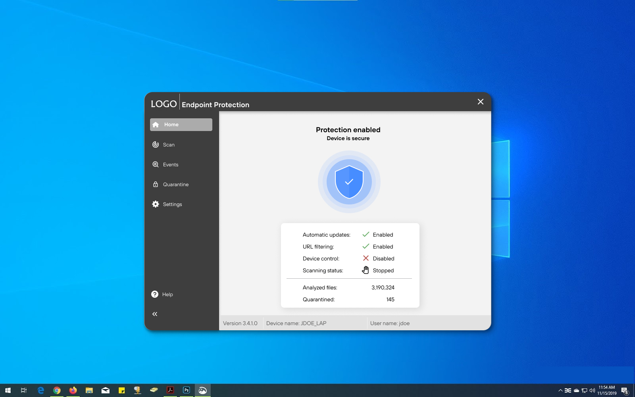The image size is (635, 397).
Task: Click the Device control Disabled status
Action: [383, 258]
